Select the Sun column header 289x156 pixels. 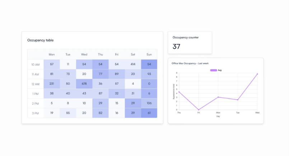click(x=149, y=54)
